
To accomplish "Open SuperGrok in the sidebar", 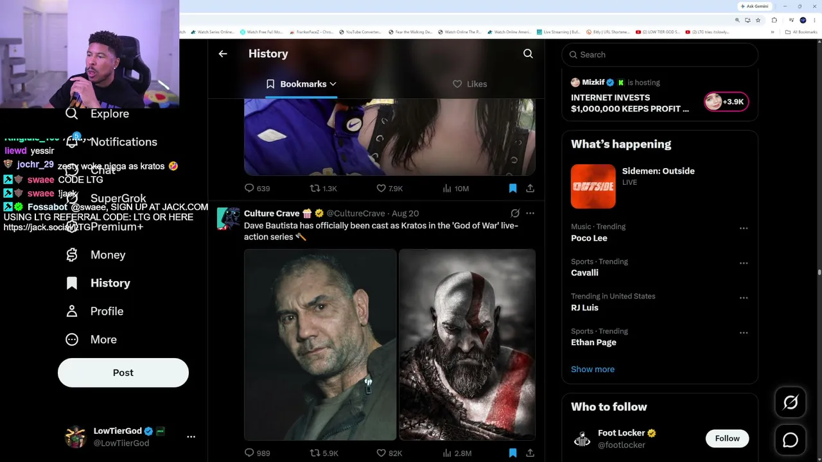I will tap(106, 198).
